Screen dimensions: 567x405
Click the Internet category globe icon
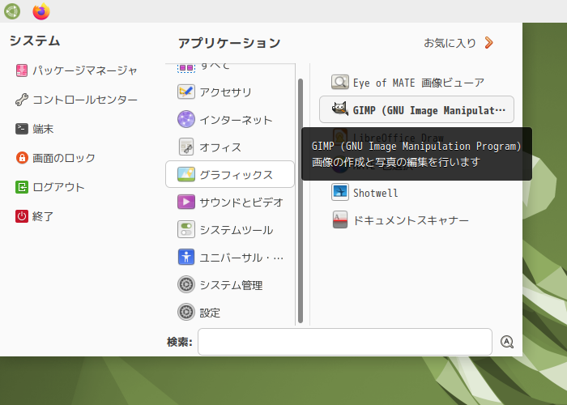[186, 119]
